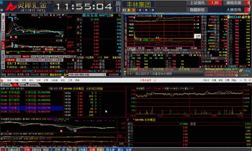Image resolution: width=252 pixels, height=151 pixels.
Task: Open the 大数据 menu
Action: click(x=54, y=80)
